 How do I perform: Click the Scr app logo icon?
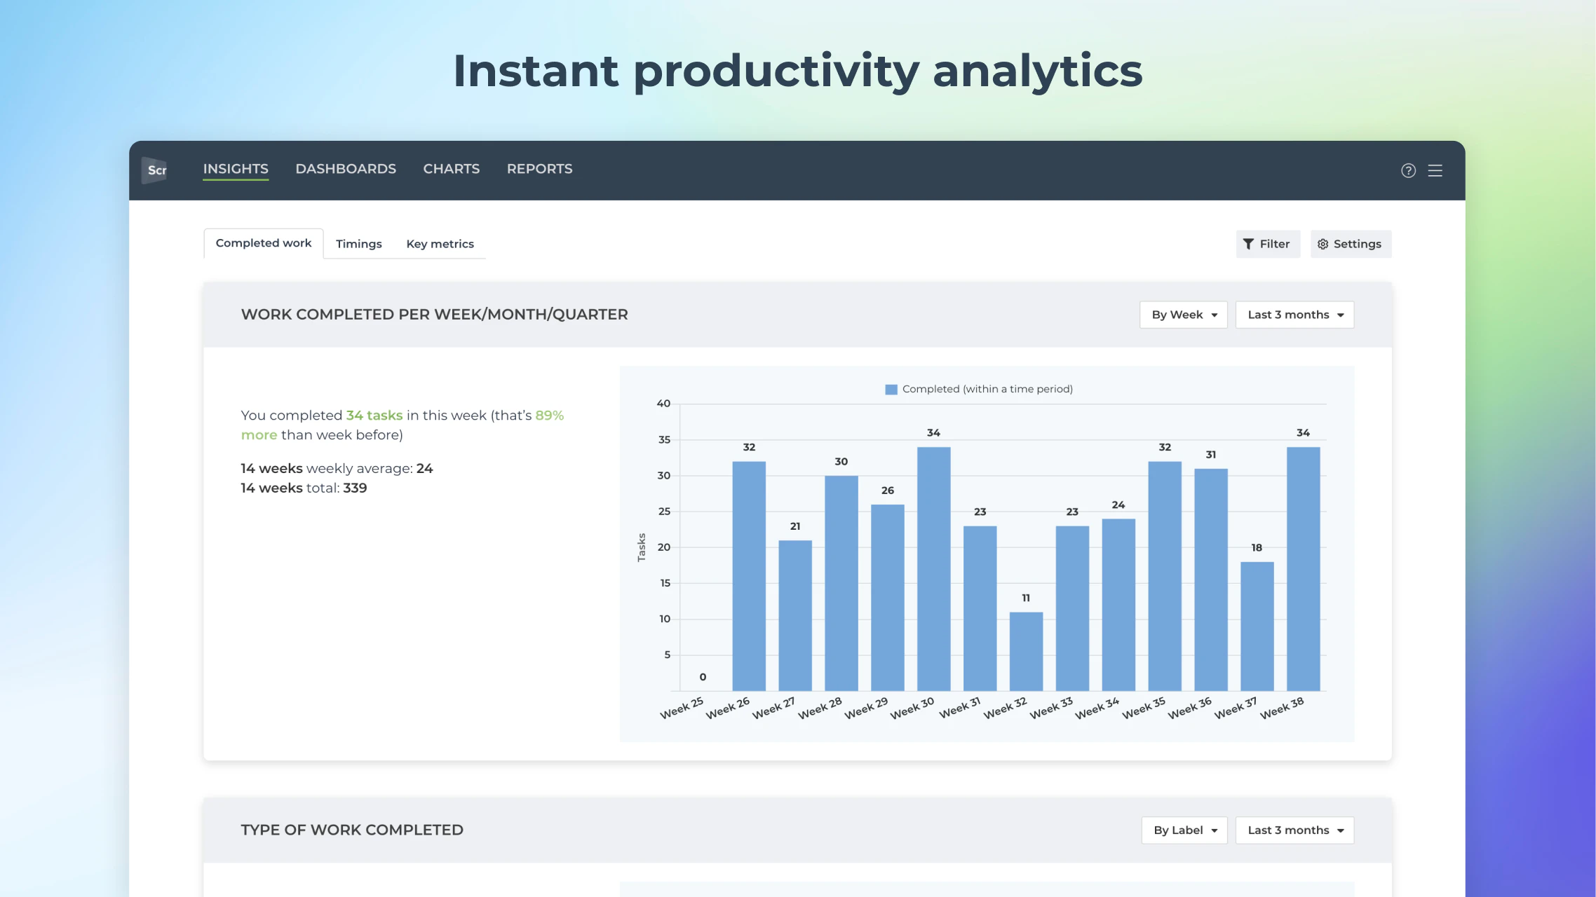[155, 170]
